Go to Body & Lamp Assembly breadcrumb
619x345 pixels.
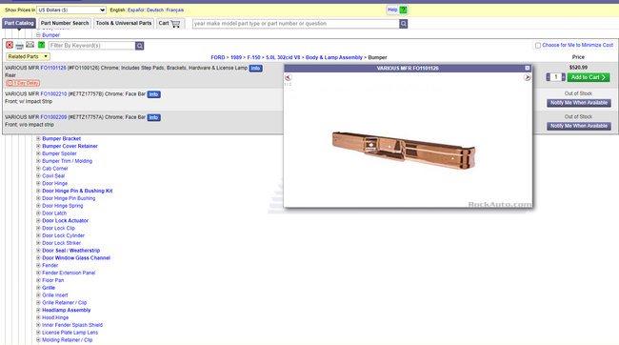(x=334, y=57)
